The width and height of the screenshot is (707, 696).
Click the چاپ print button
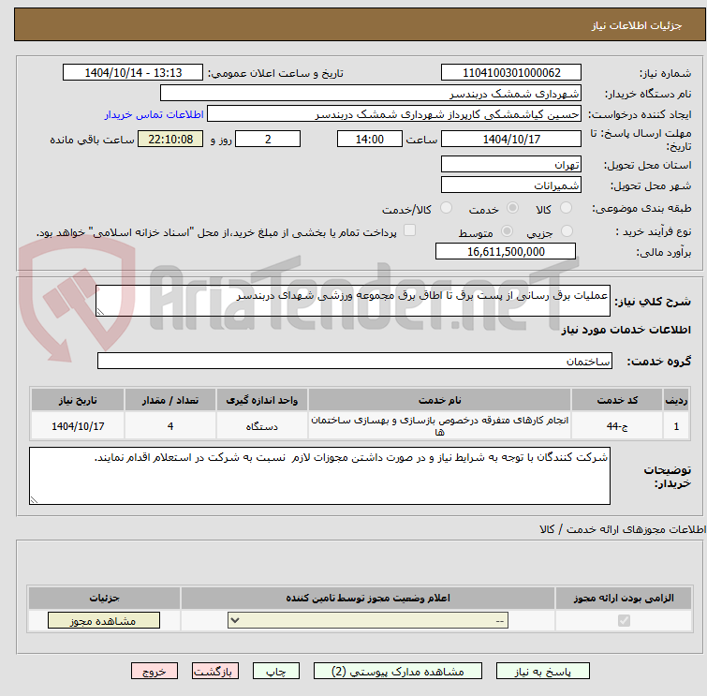(276, 672)
